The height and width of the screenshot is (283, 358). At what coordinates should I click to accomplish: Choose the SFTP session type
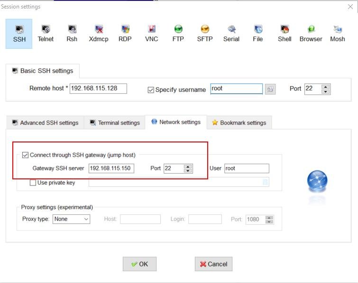(x=205, y=34)
